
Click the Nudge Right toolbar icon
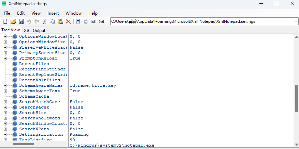pos(102,21)
